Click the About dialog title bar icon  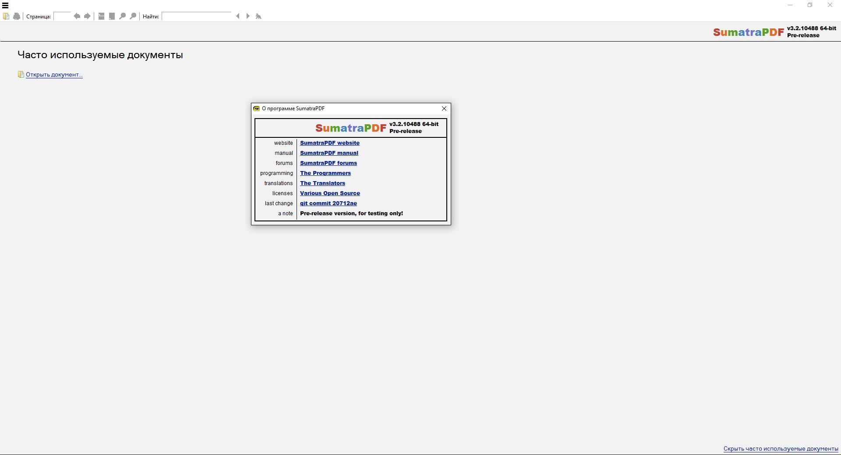click(257, 108)
